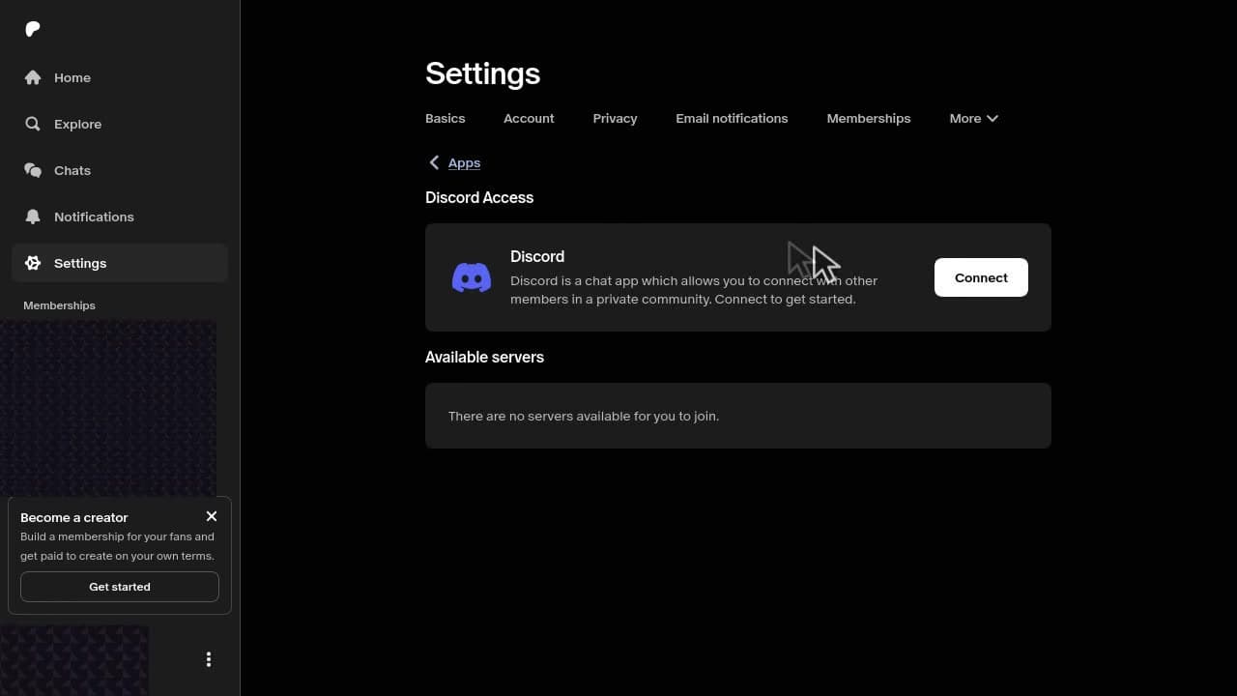Viewport: 1237px width, 696px height.
Task: Click the Home house icon
Action: (x=33, y=77)
